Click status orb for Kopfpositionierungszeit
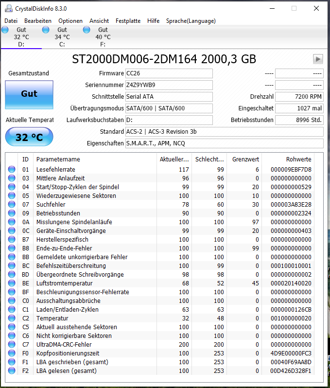 (12, 353)
